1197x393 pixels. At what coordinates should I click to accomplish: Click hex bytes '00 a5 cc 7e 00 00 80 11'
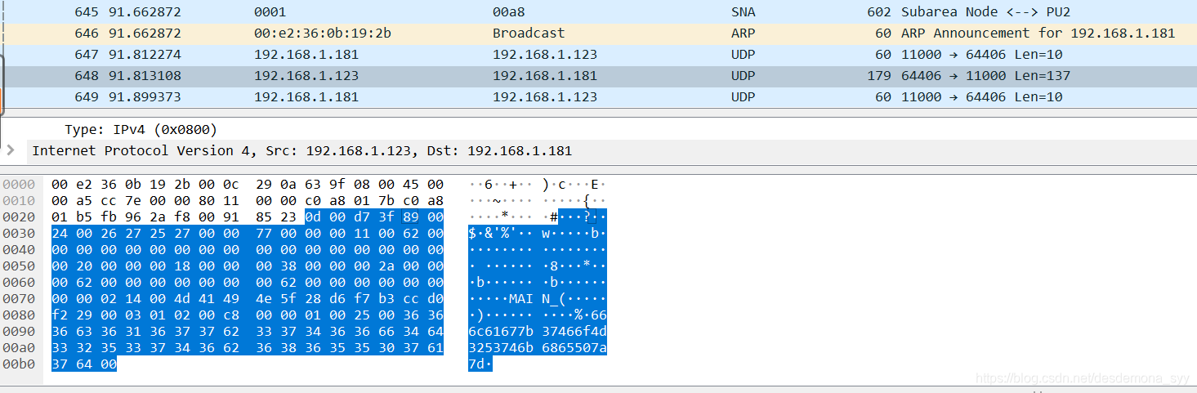pyautogui.click(x=145, y=201)
